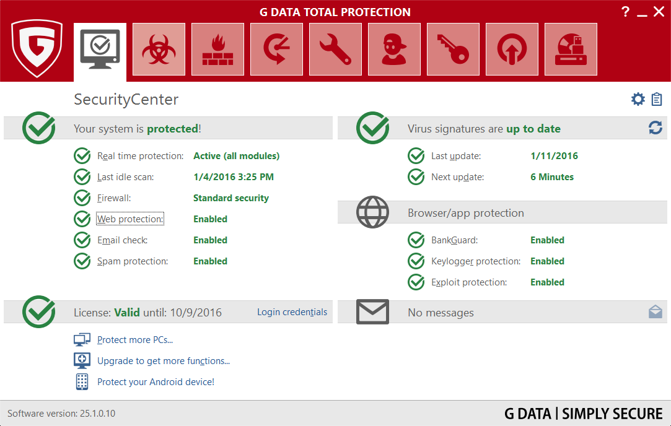Viewport: 671px width, 426px height.
Task: Open Exploit protection options
Action: tap(469, 282)
